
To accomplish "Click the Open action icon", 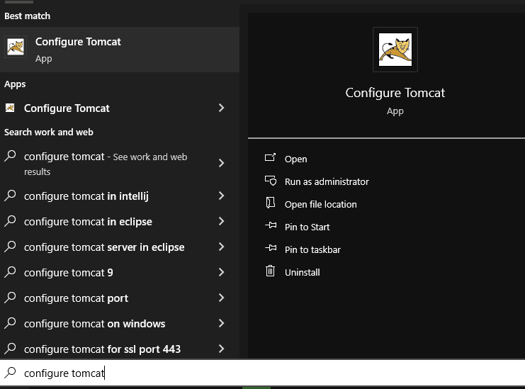I will [x=270, y=157].
